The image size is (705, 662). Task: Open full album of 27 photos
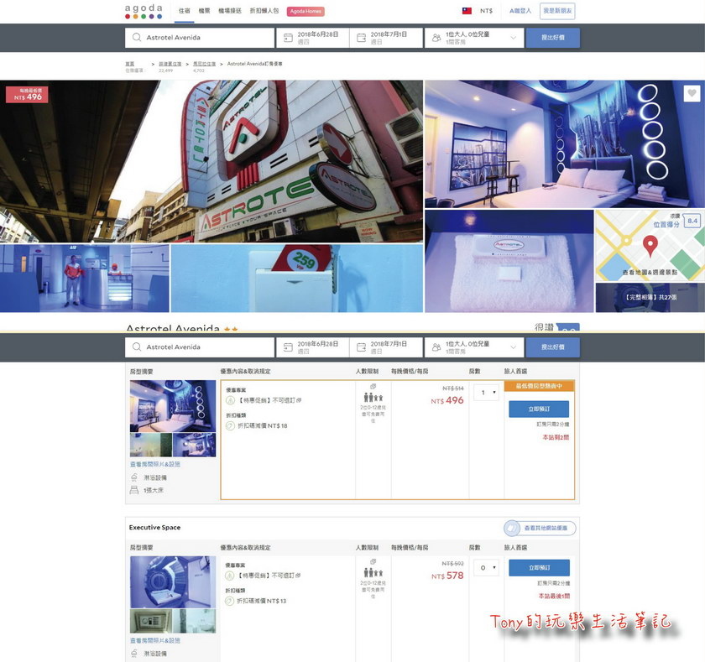tap(650, 297)
